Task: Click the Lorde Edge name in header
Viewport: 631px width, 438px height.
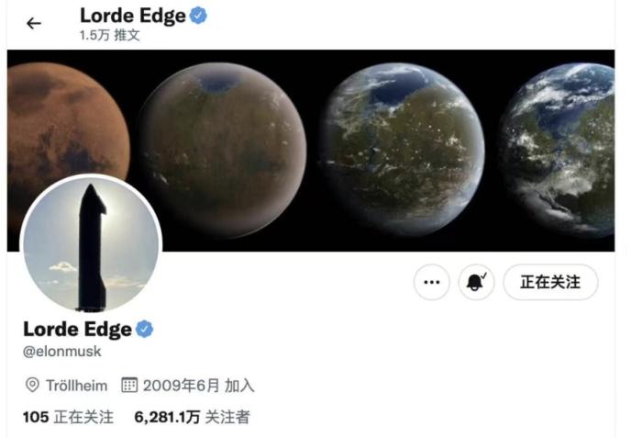Action: tap(133, 16)
